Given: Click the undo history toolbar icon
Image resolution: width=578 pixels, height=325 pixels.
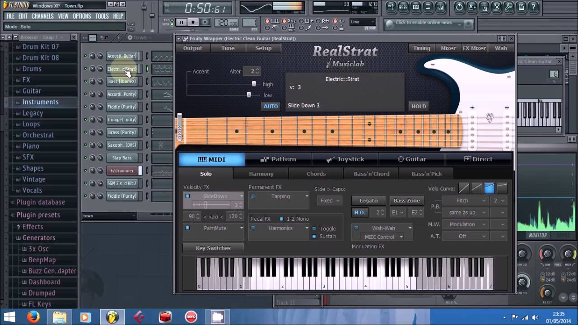Looking at the screenshot, I should [459, 7].
